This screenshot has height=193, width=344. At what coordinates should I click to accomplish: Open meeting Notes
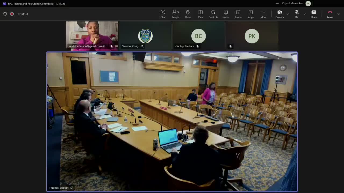[226, 14]
